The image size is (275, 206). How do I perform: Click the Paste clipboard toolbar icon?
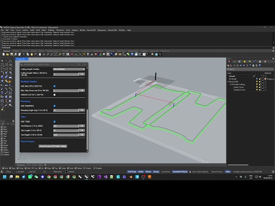pyautogui.click(x=31, y=55)
